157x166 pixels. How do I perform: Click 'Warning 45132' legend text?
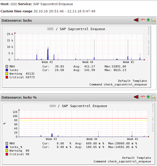click(x=22, y=74)
